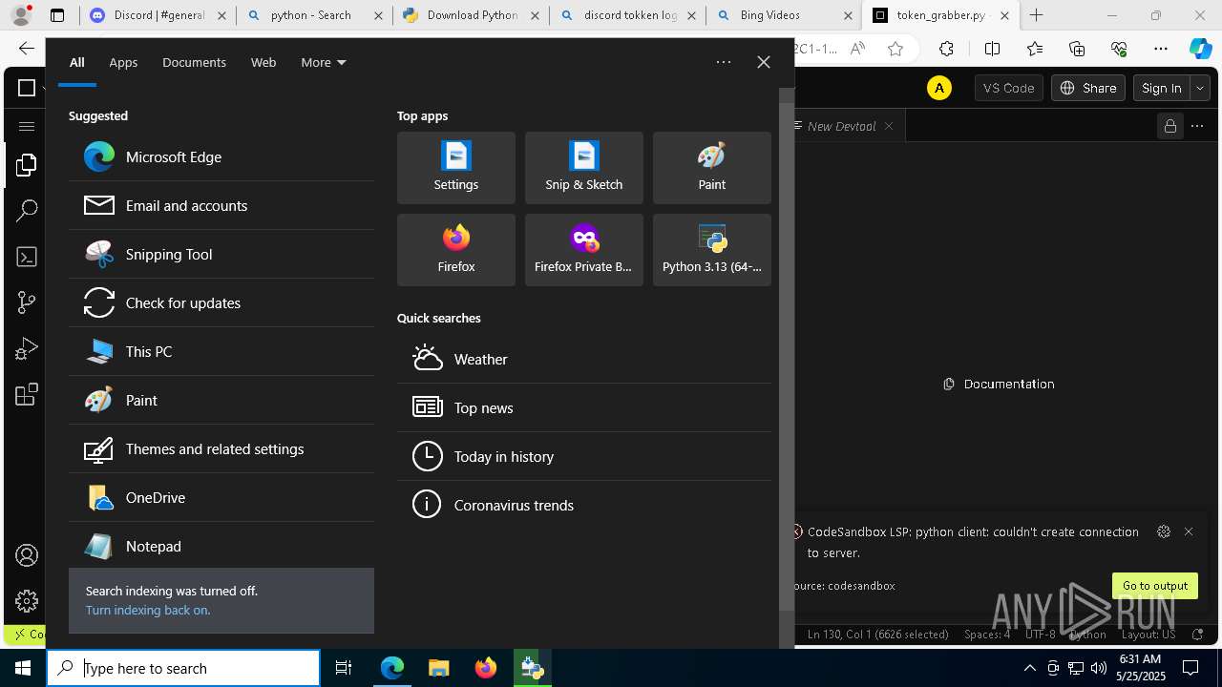Open volume control in system tray

tap(1098, 668)
